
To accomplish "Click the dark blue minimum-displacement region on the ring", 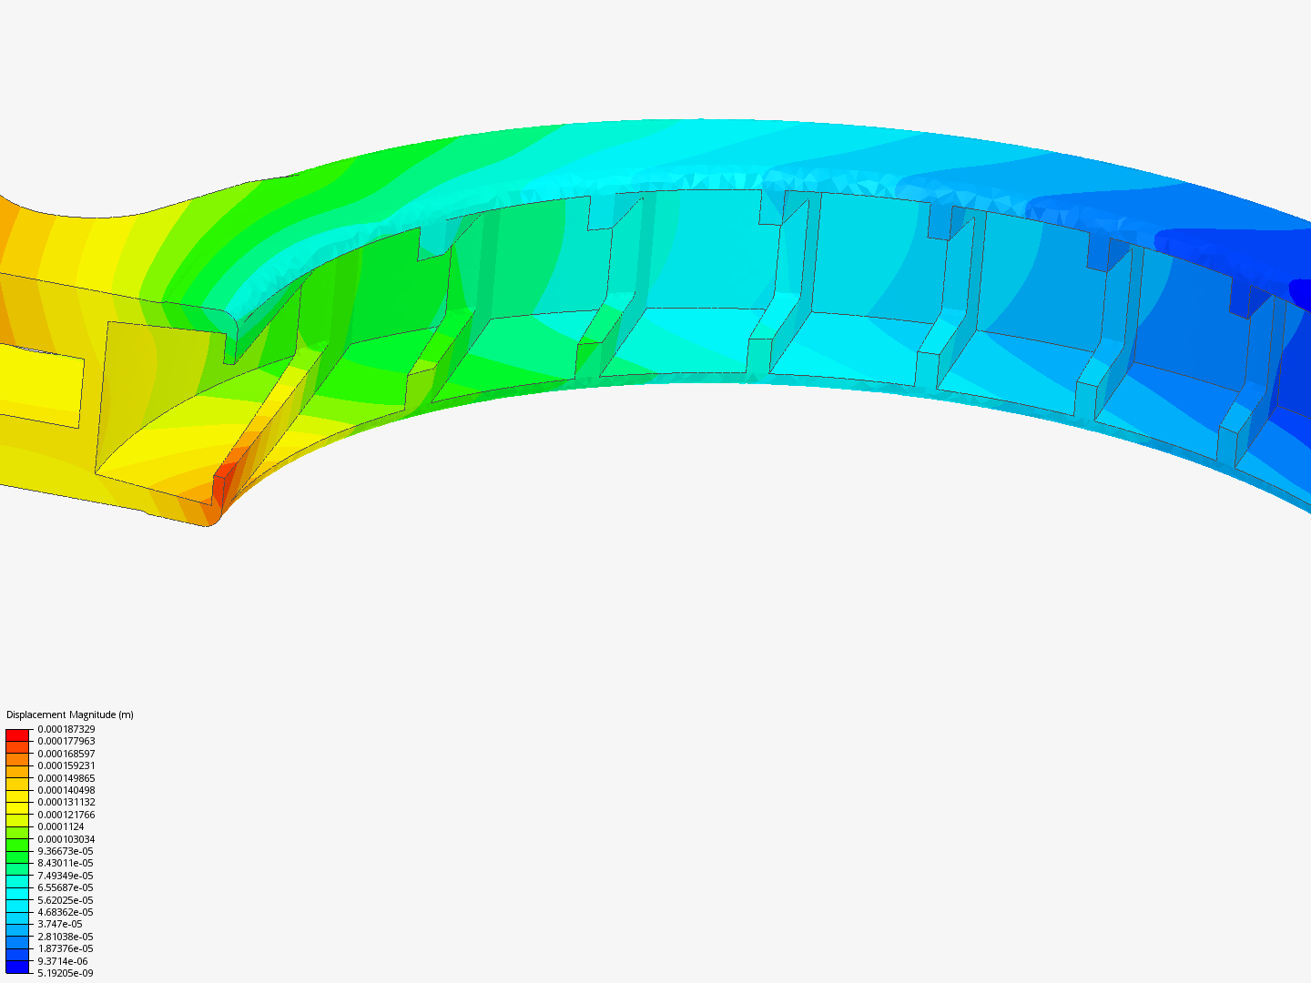I will pos(1301,295).
